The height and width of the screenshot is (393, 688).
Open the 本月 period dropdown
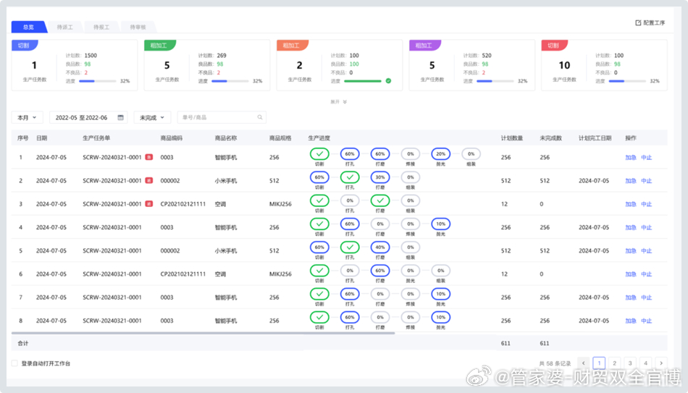click(28, 117)
